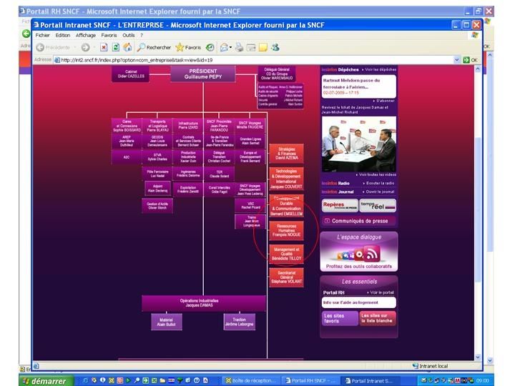Image resolution: width=515 pixels, height=386 pixels.
Task: Click the Écouter la radio link
Action: pos(378,183)
